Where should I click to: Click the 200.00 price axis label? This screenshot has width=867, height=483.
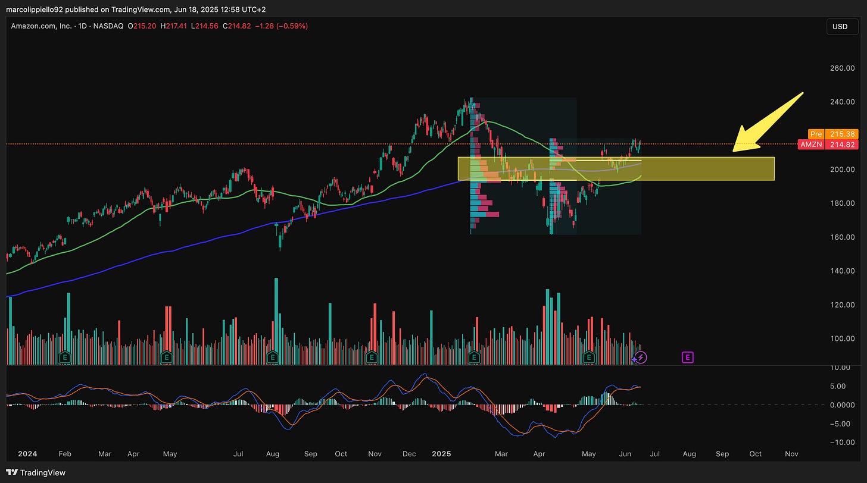click(x=843, y=170)
